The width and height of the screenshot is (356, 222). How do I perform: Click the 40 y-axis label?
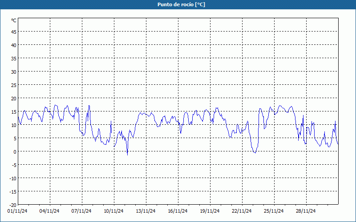click(x=14, y=45)
